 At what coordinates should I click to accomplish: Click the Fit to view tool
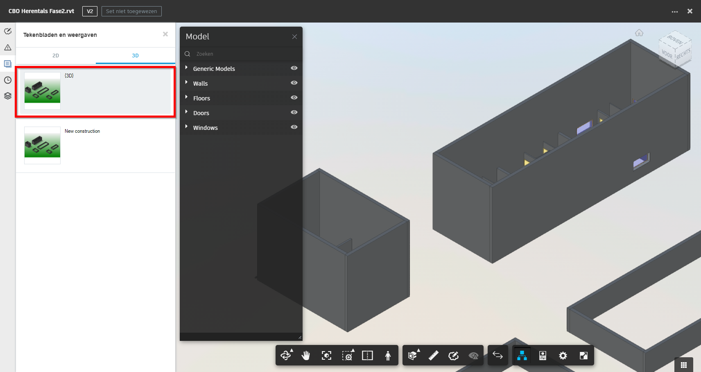[x=326, y=356]
